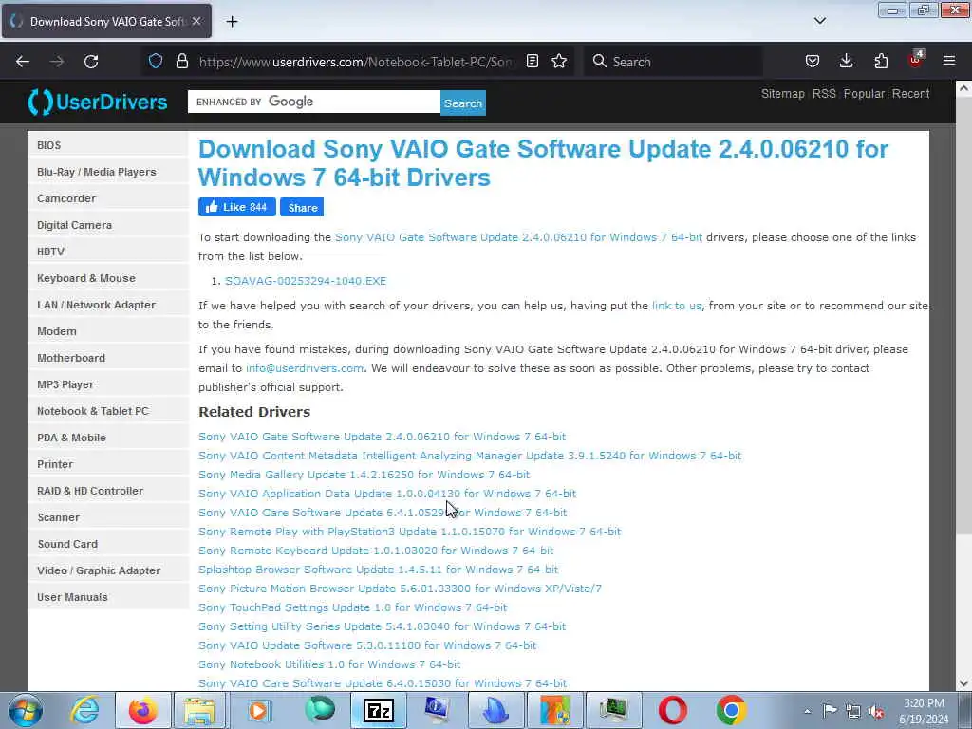Select User Manuals category
Image resolution: width=972 pixels, height=729 pixels.
pos(108,598)
